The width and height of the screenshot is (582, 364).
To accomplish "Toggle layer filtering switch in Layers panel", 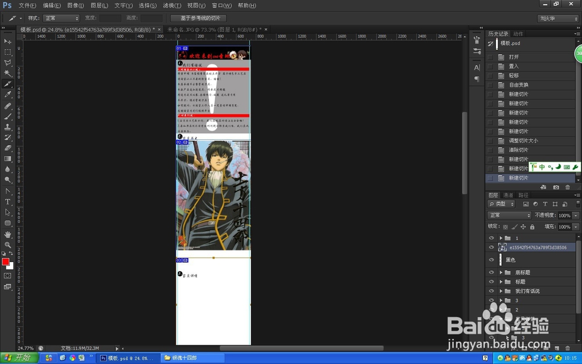I will pyautogui.click(x=578, y=204).
